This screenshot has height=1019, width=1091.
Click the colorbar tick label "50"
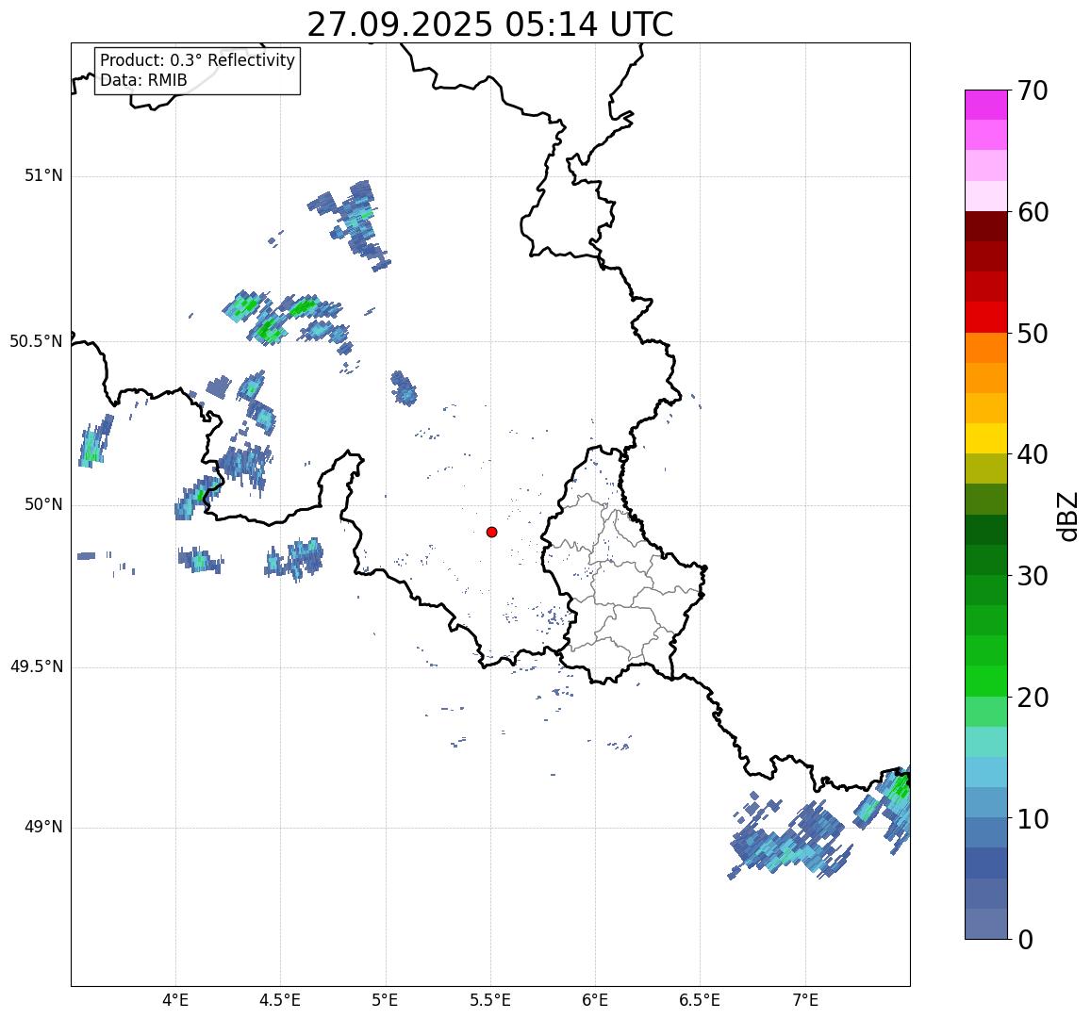1033,333
